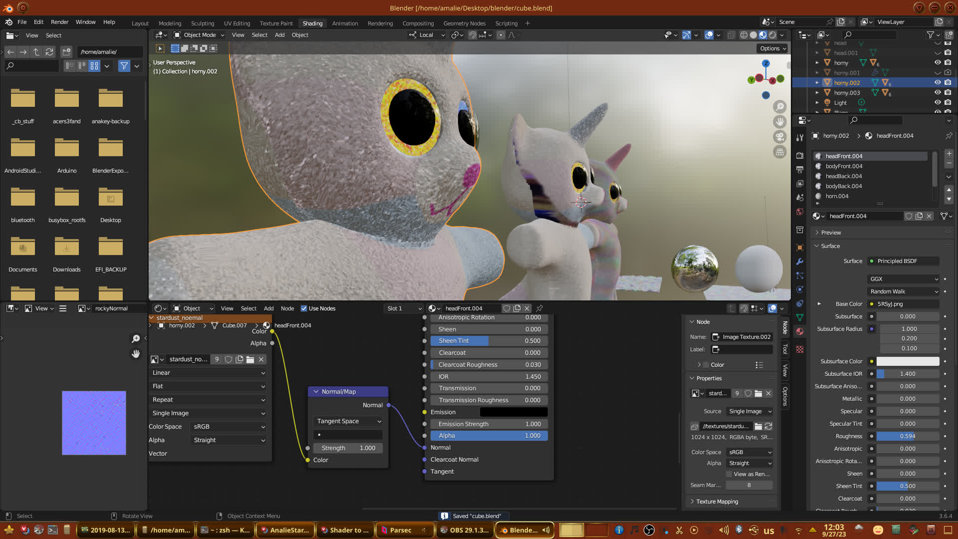Open the GGX distribution dropdown

coord(904,279)
